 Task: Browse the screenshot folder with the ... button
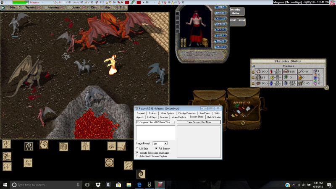coord(173,122)
